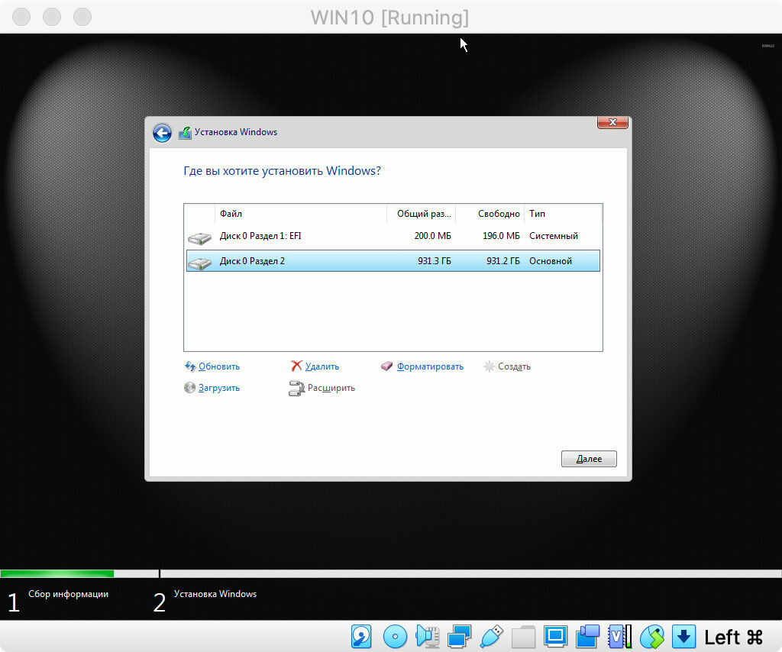The height and width of the screenshot is (652, 782).
Task: Click the 931.3 ГБ total size cell
Action: pyautogui.click(x=434, y=260)
